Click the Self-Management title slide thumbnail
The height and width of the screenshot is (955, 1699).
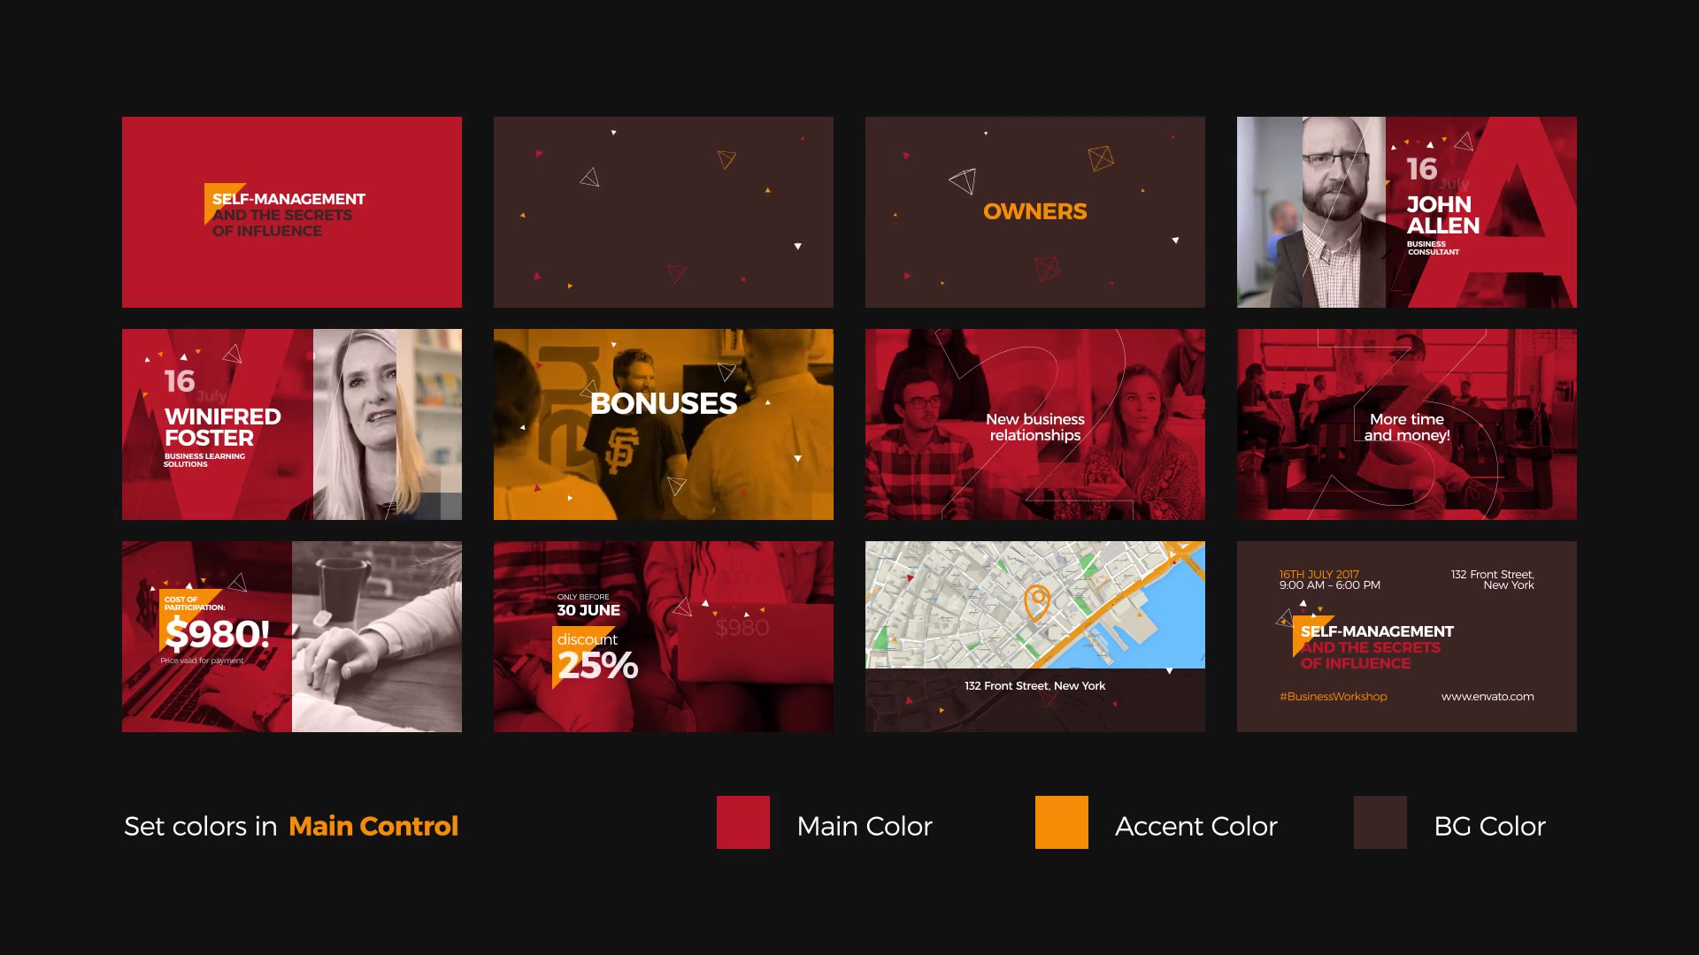coord(292,211)
